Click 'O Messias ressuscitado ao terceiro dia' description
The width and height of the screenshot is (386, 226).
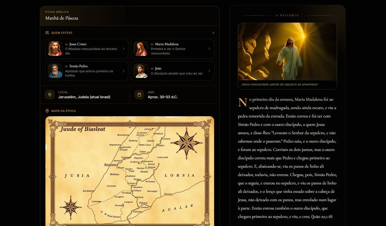click(91, 51)
